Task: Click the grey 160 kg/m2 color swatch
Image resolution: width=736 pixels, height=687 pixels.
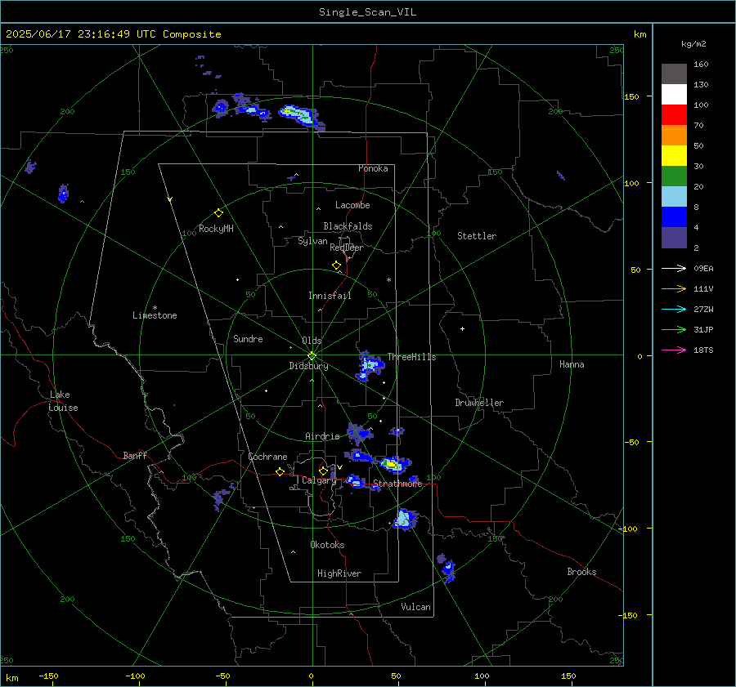Action: (x=674, y=74)
